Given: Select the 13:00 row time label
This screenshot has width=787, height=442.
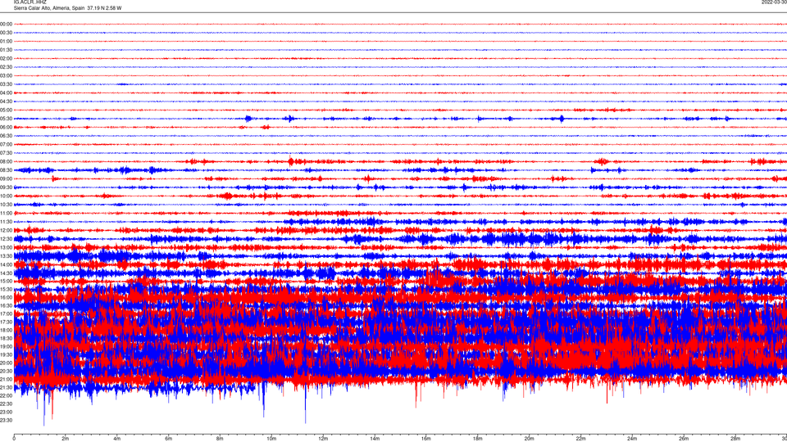Looking at the screenshot, I should (6, 247).
